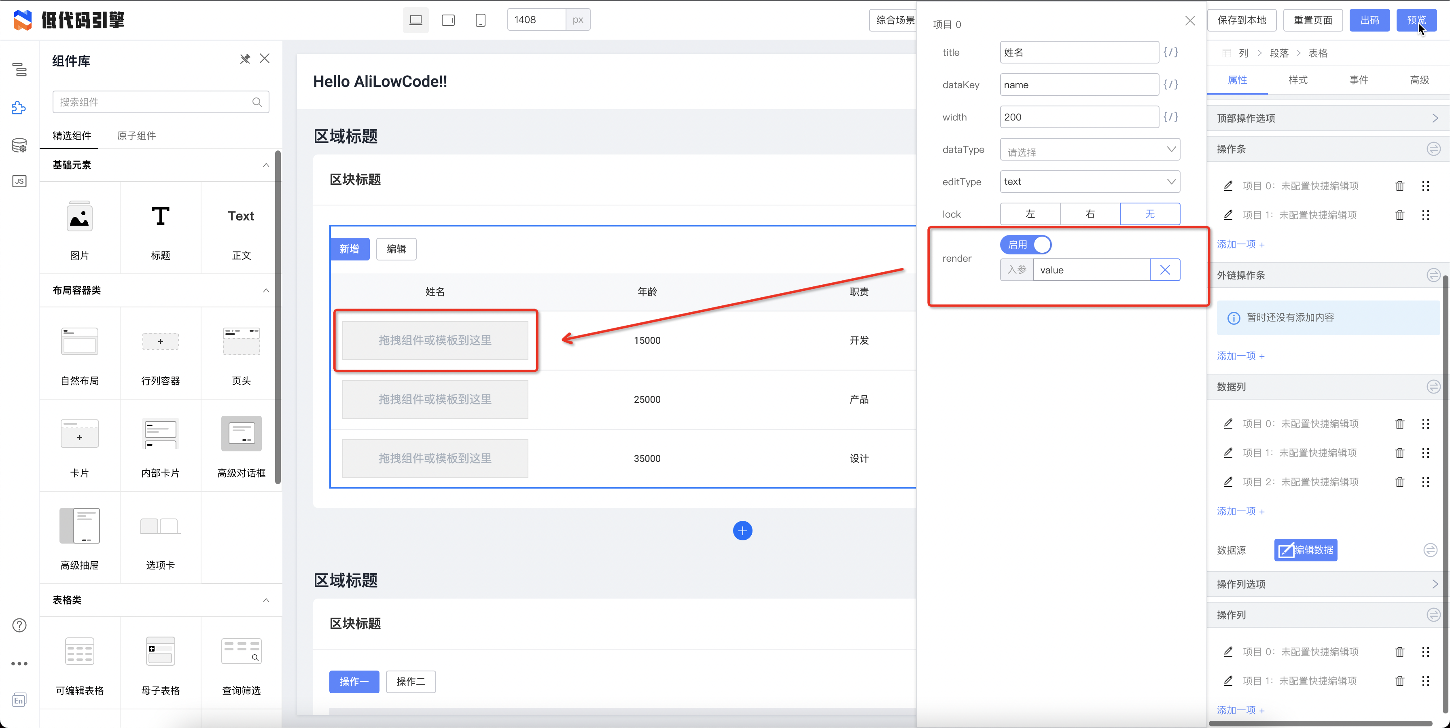Collapse the 基础元素 section

point(266,165)
